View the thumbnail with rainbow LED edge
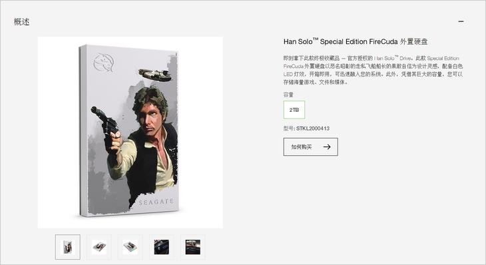Viewport: 486px width, 265px height. [x=130, y=247]
